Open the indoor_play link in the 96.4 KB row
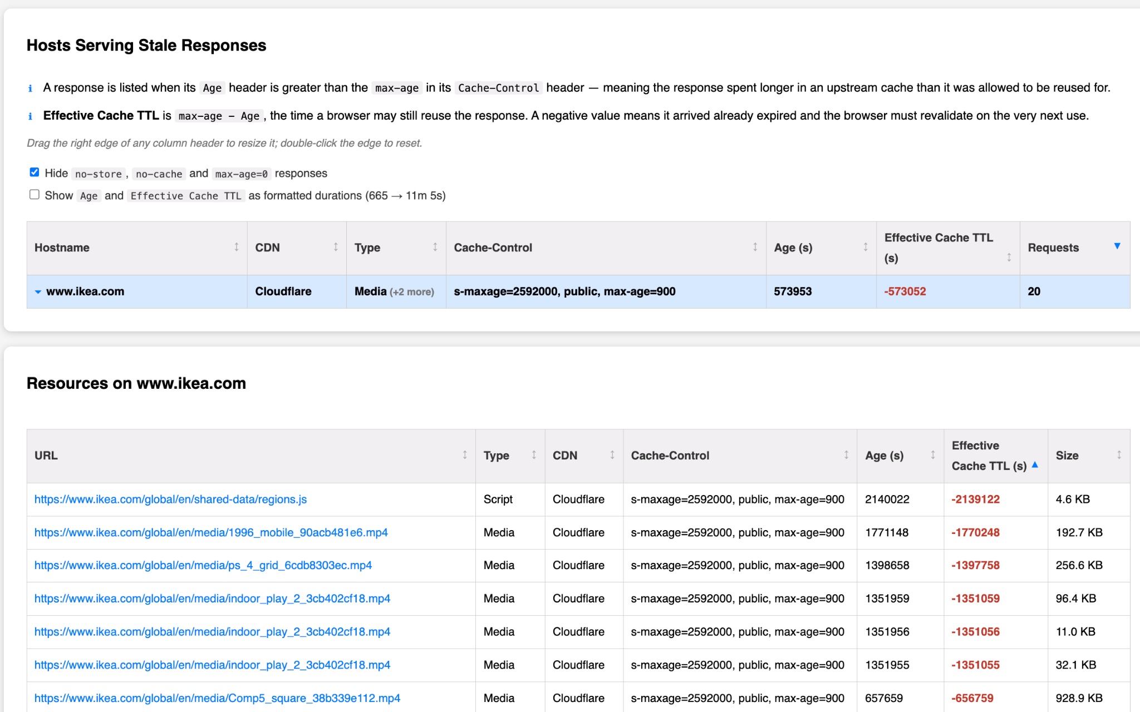 point(212,599)
